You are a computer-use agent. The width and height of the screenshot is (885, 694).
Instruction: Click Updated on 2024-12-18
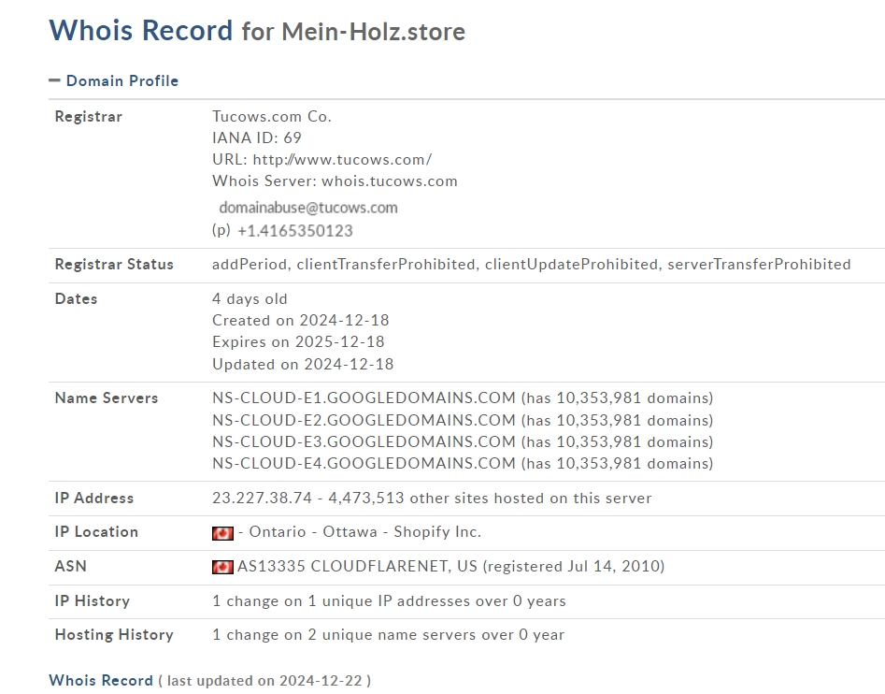point(303,364)
